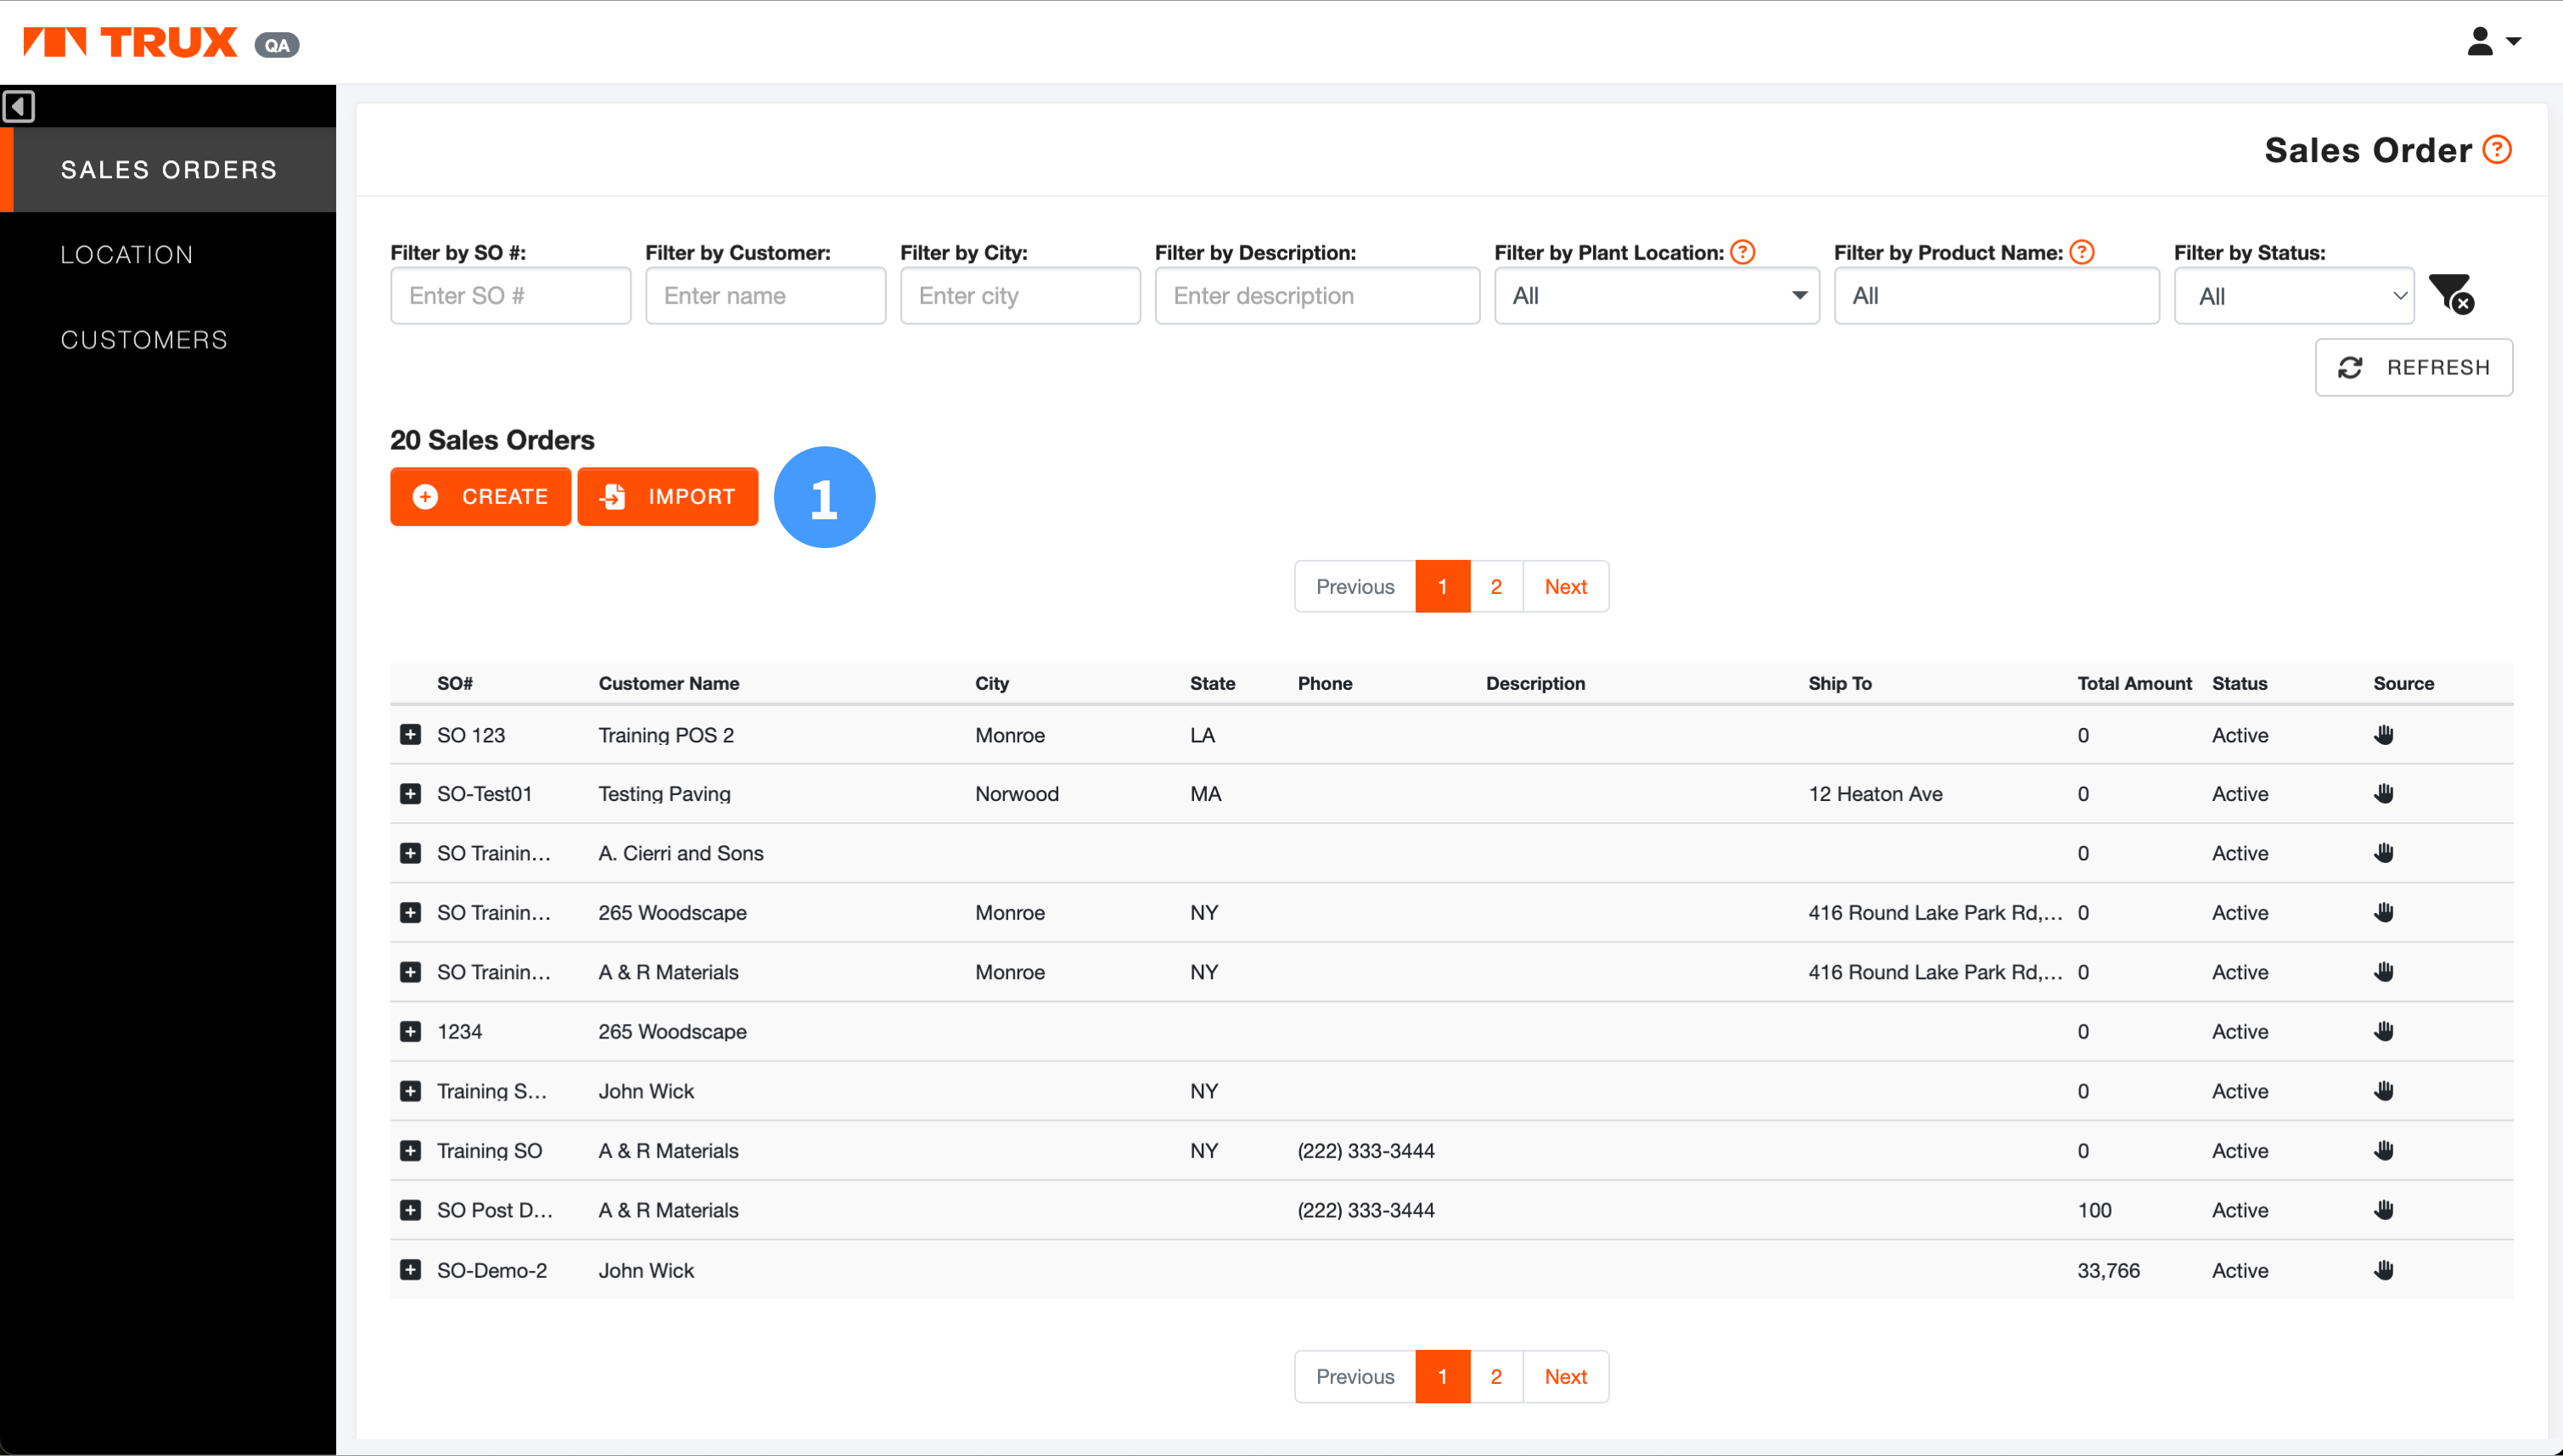Image resolution: width=2563 pixels, height=1456 pixels.
Task: Open the user account menu icon
Action: 2493,42
